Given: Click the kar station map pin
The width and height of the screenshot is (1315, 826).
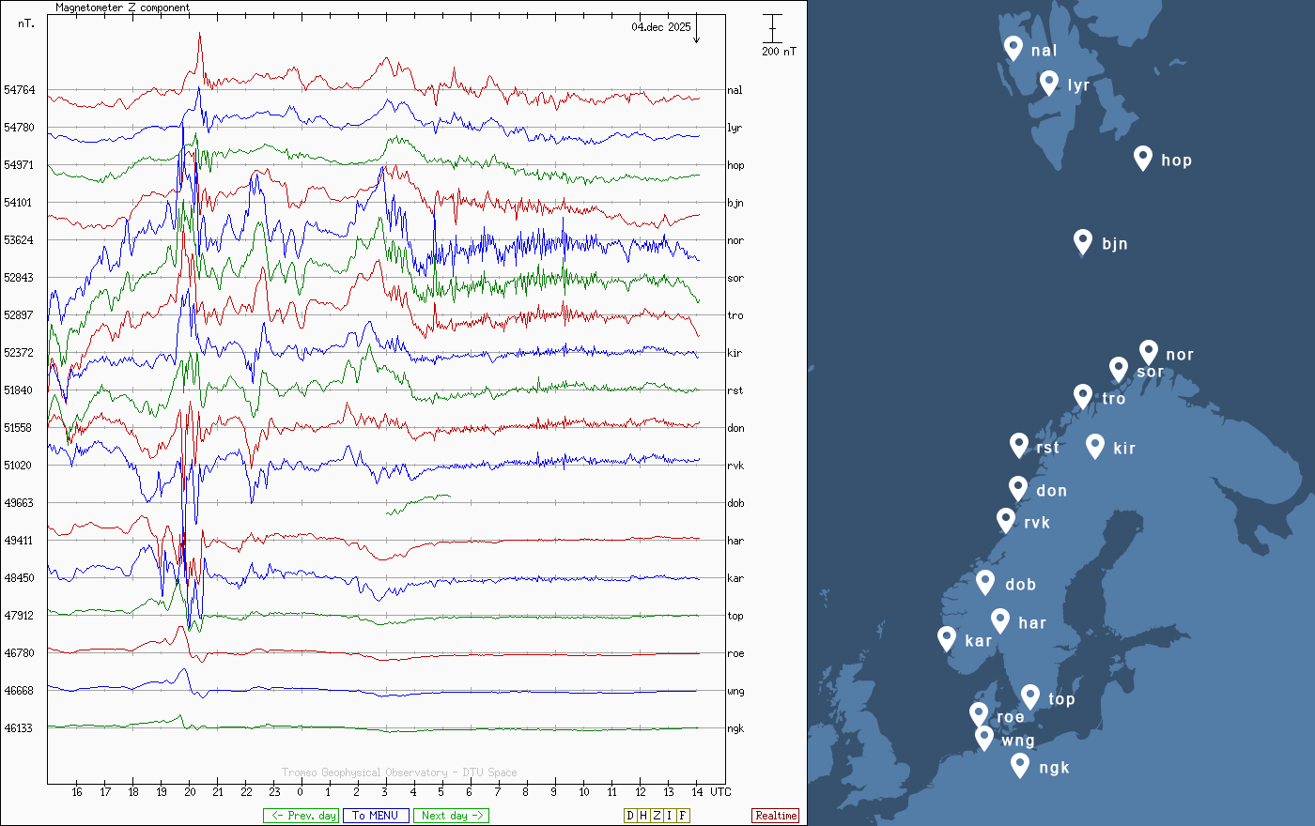Looking at the screenshot, I should tap(947, 638).
